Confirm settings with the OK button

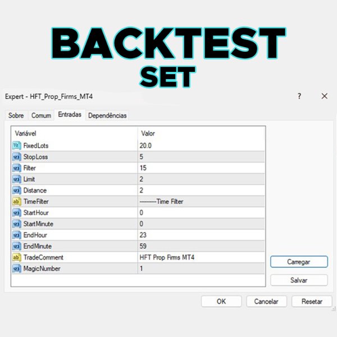[221, 301]
